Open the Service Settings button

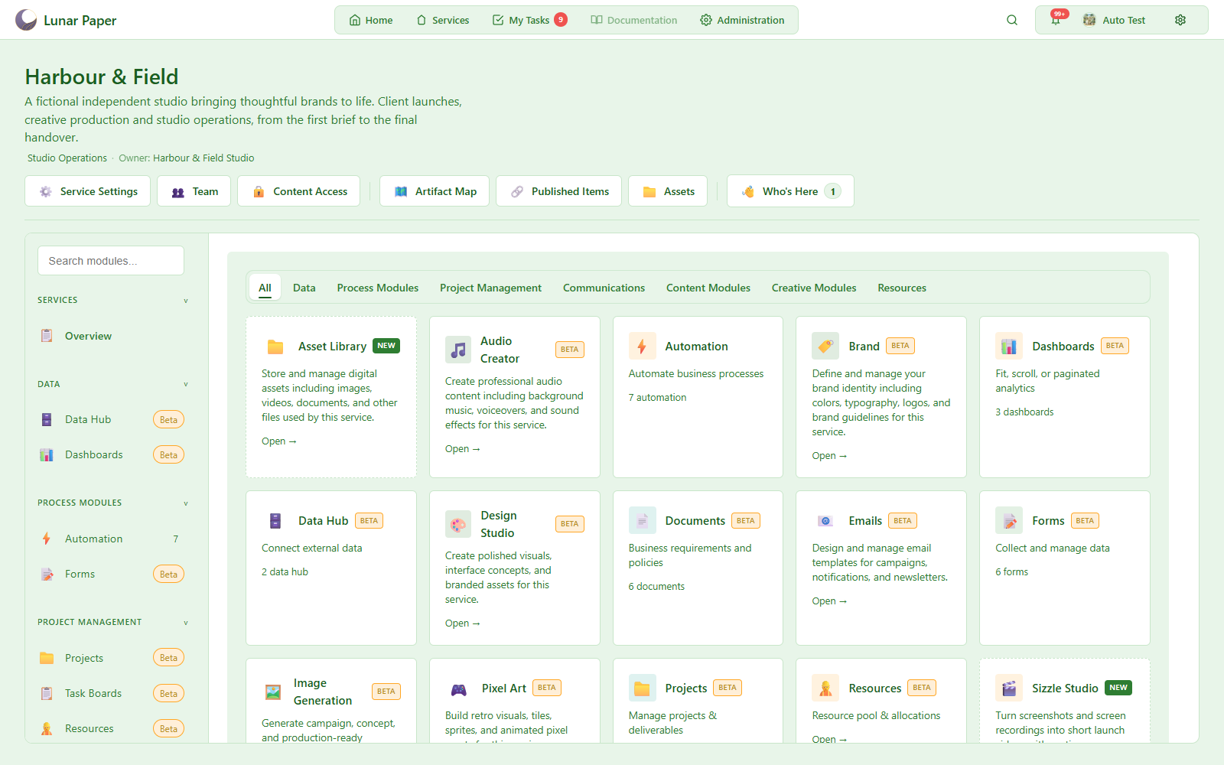click(88, 191)
